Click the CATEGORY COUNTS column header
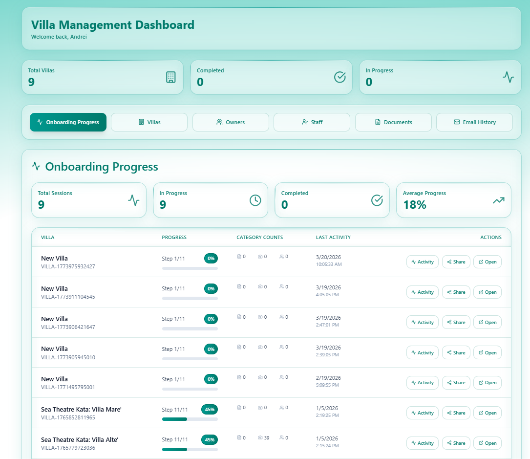The image size is (530, 459). pyautogui.click(x=259, y=237)
